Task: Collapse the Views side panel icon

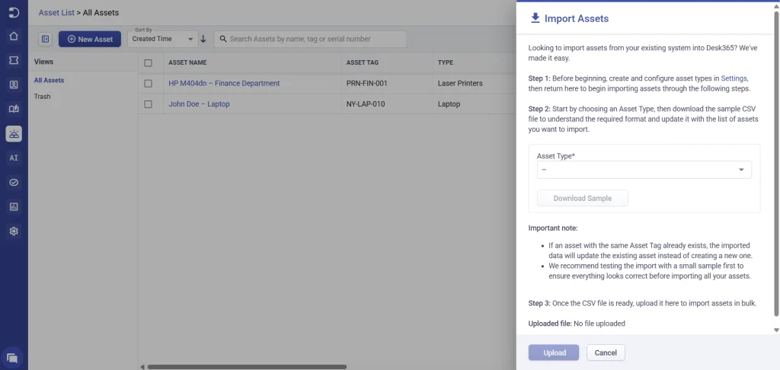Action: pyautogui.click(x=45, y=39)
